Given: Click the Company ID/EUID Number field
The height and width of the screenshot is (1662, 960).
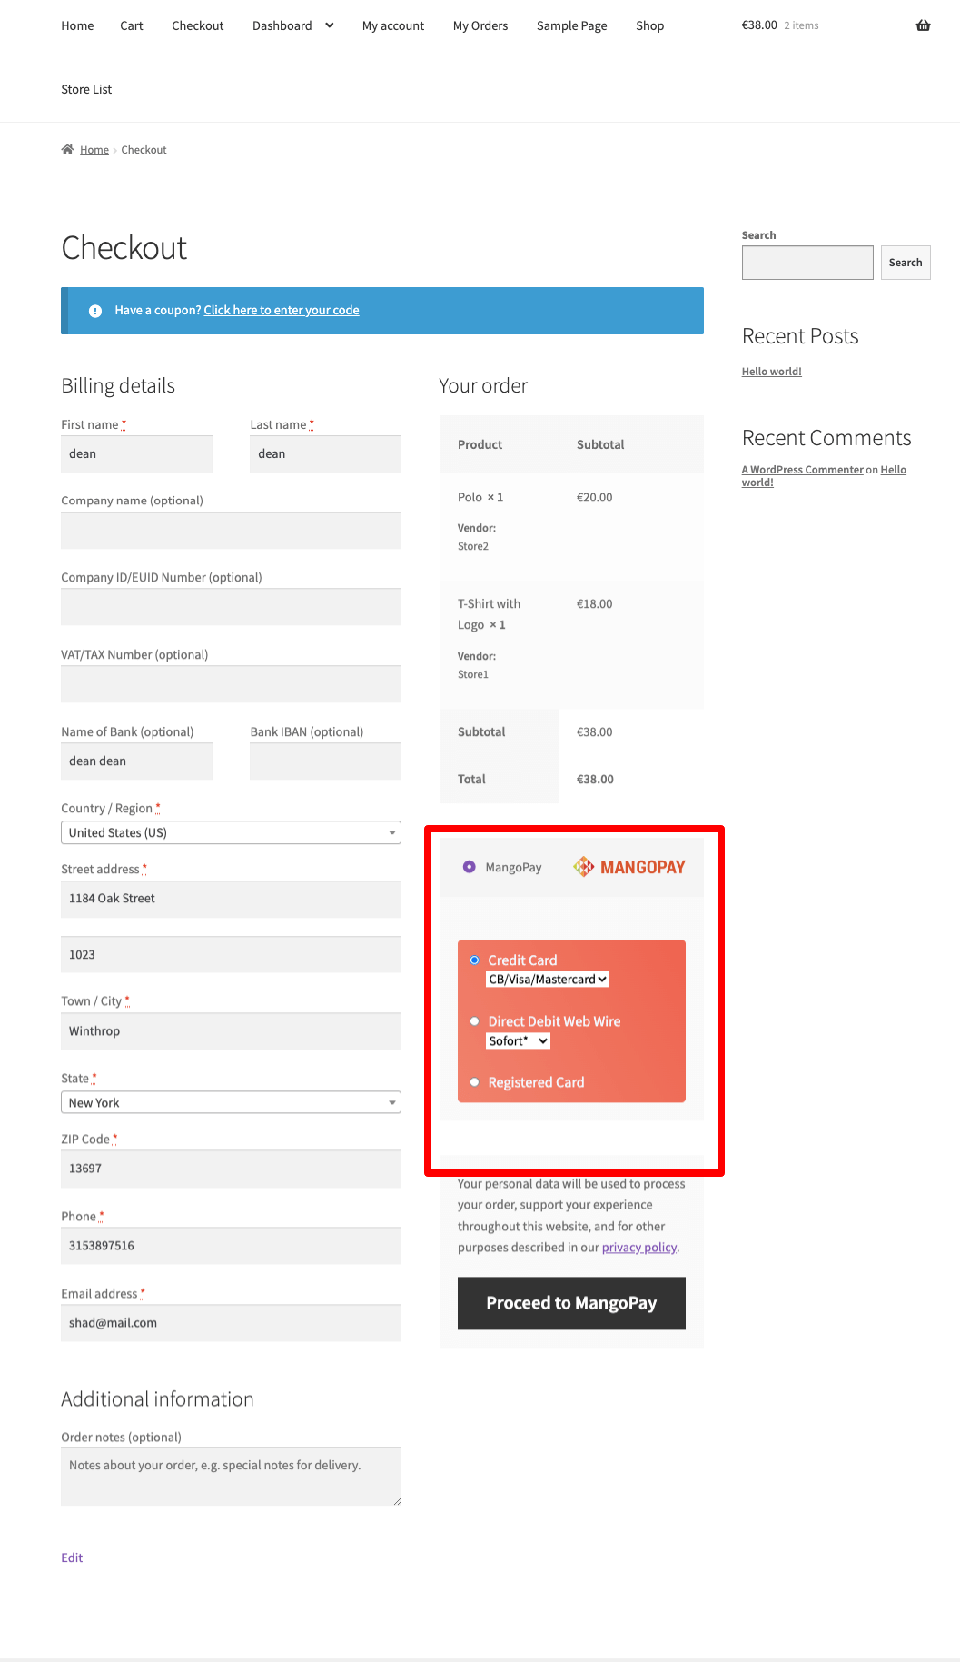Looking at the screenshot, I should pos(231,607).
